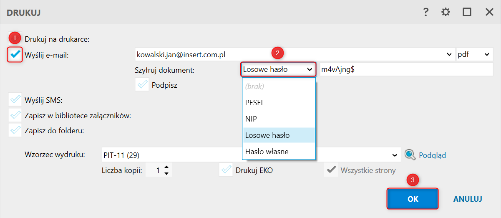Toggle the Wyślij SMS checkbox
The height and width of the screenshot is (218, 501).
coord(15,100)
